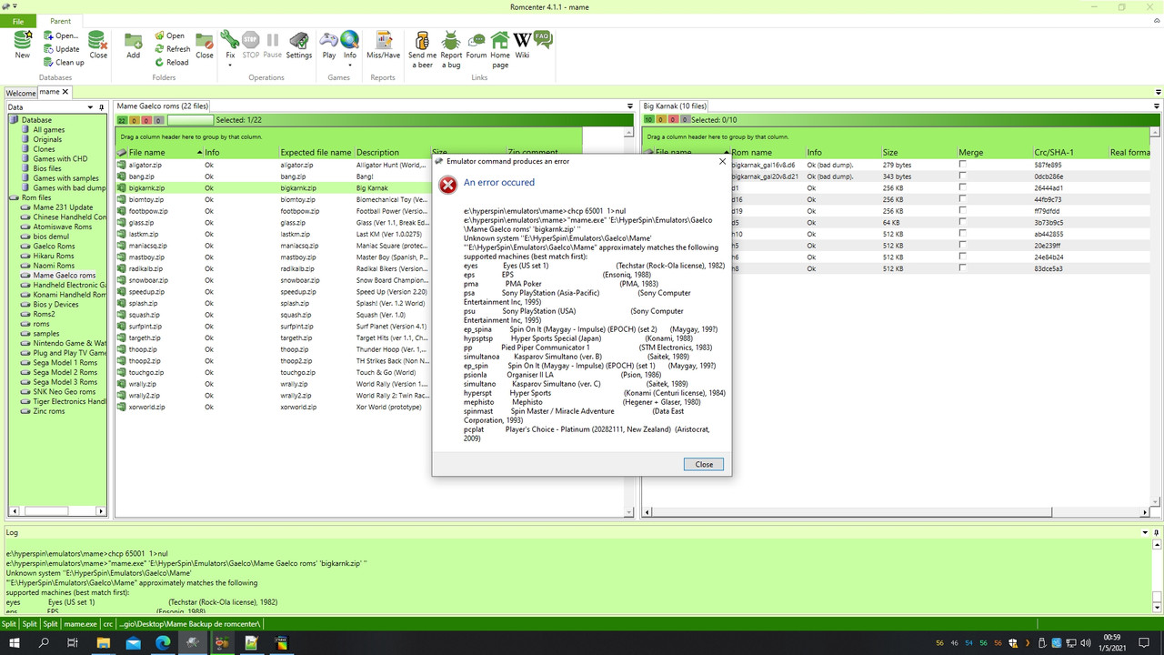Add a rom folder

(x=134, y=45)
